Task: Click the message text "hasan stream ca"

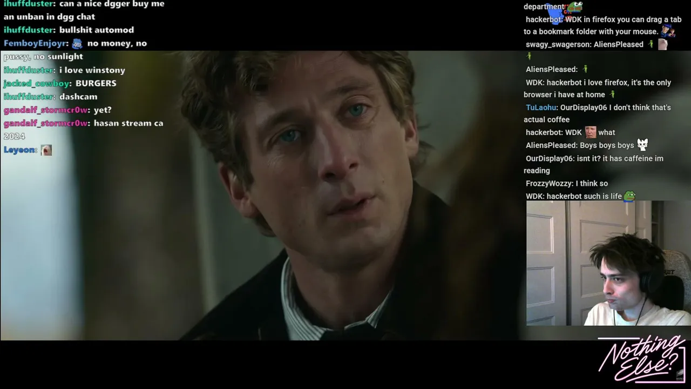Action: (128, 123)
